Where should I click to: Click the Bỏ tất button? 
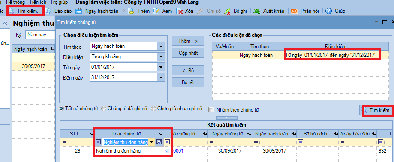coord(188,82)
